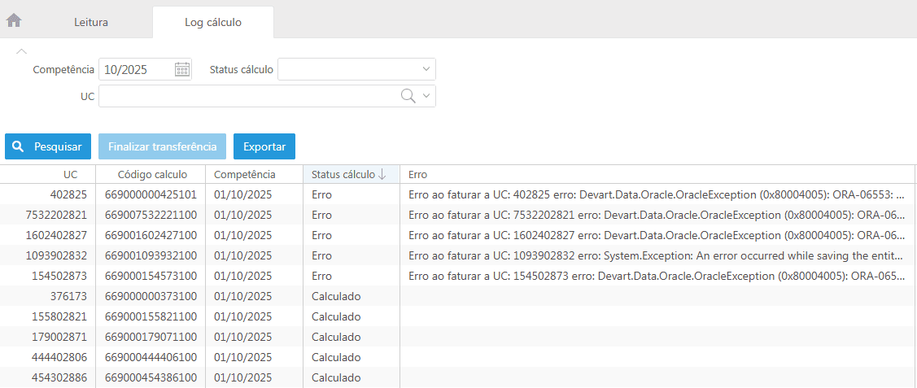
Task: Sort by the UC column header
Action: click(x=70, y=175)
